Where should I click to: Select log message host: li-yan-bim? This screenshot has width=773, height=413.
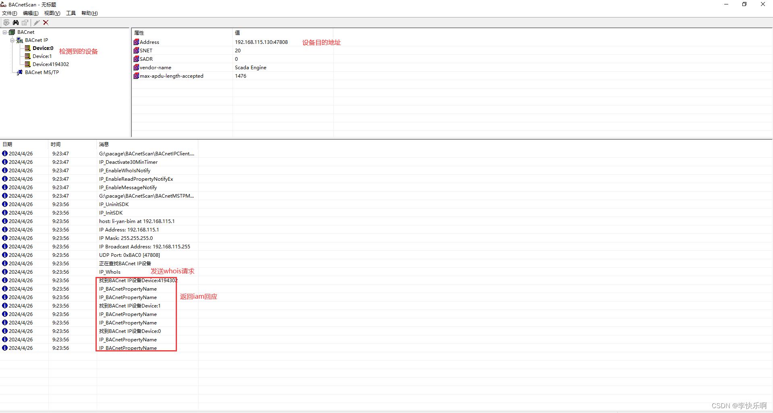pyautogui.click(x=137, y=221)
